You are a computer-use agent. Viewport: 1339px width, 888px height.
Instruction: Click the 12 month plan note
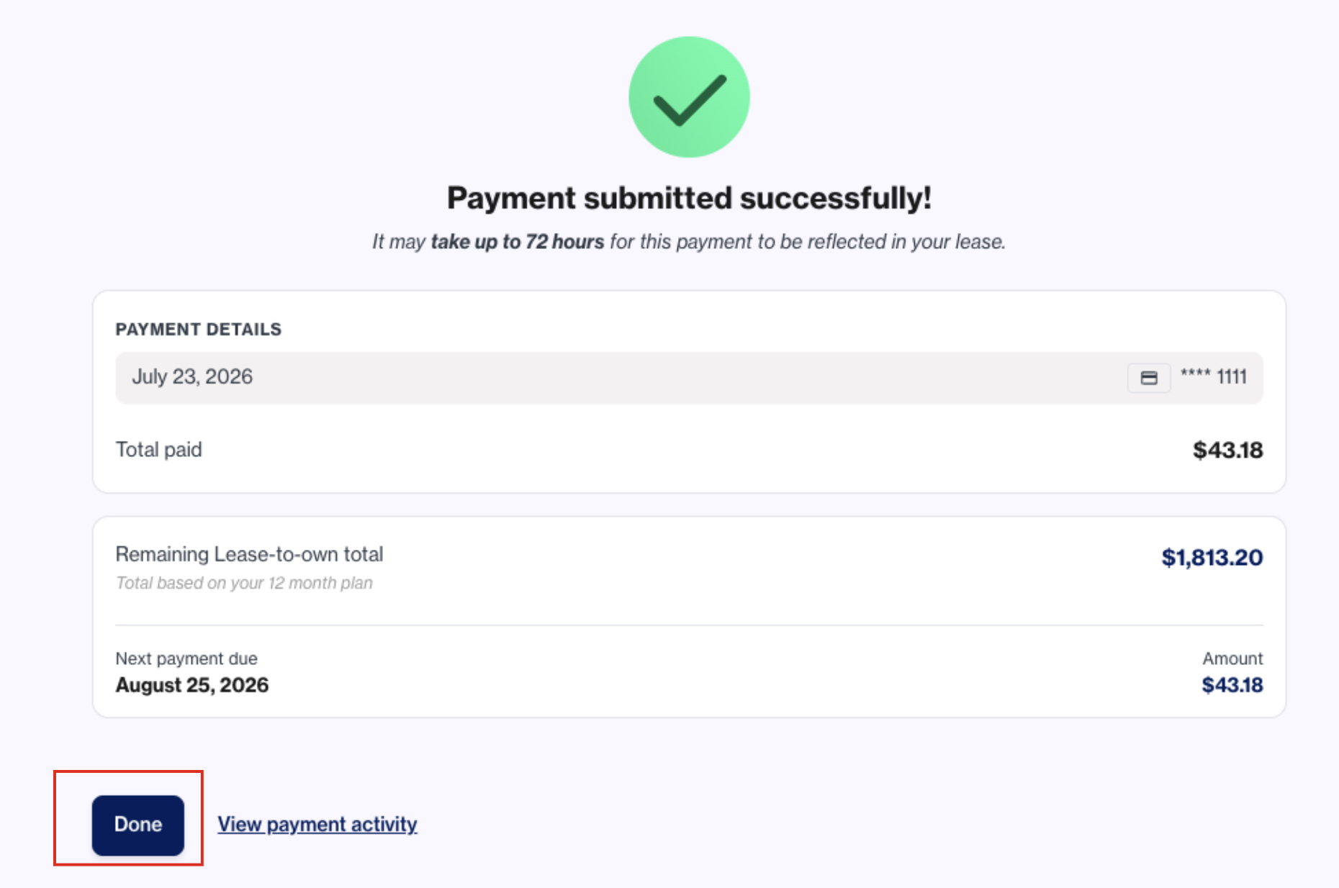(x=244, y=583)
